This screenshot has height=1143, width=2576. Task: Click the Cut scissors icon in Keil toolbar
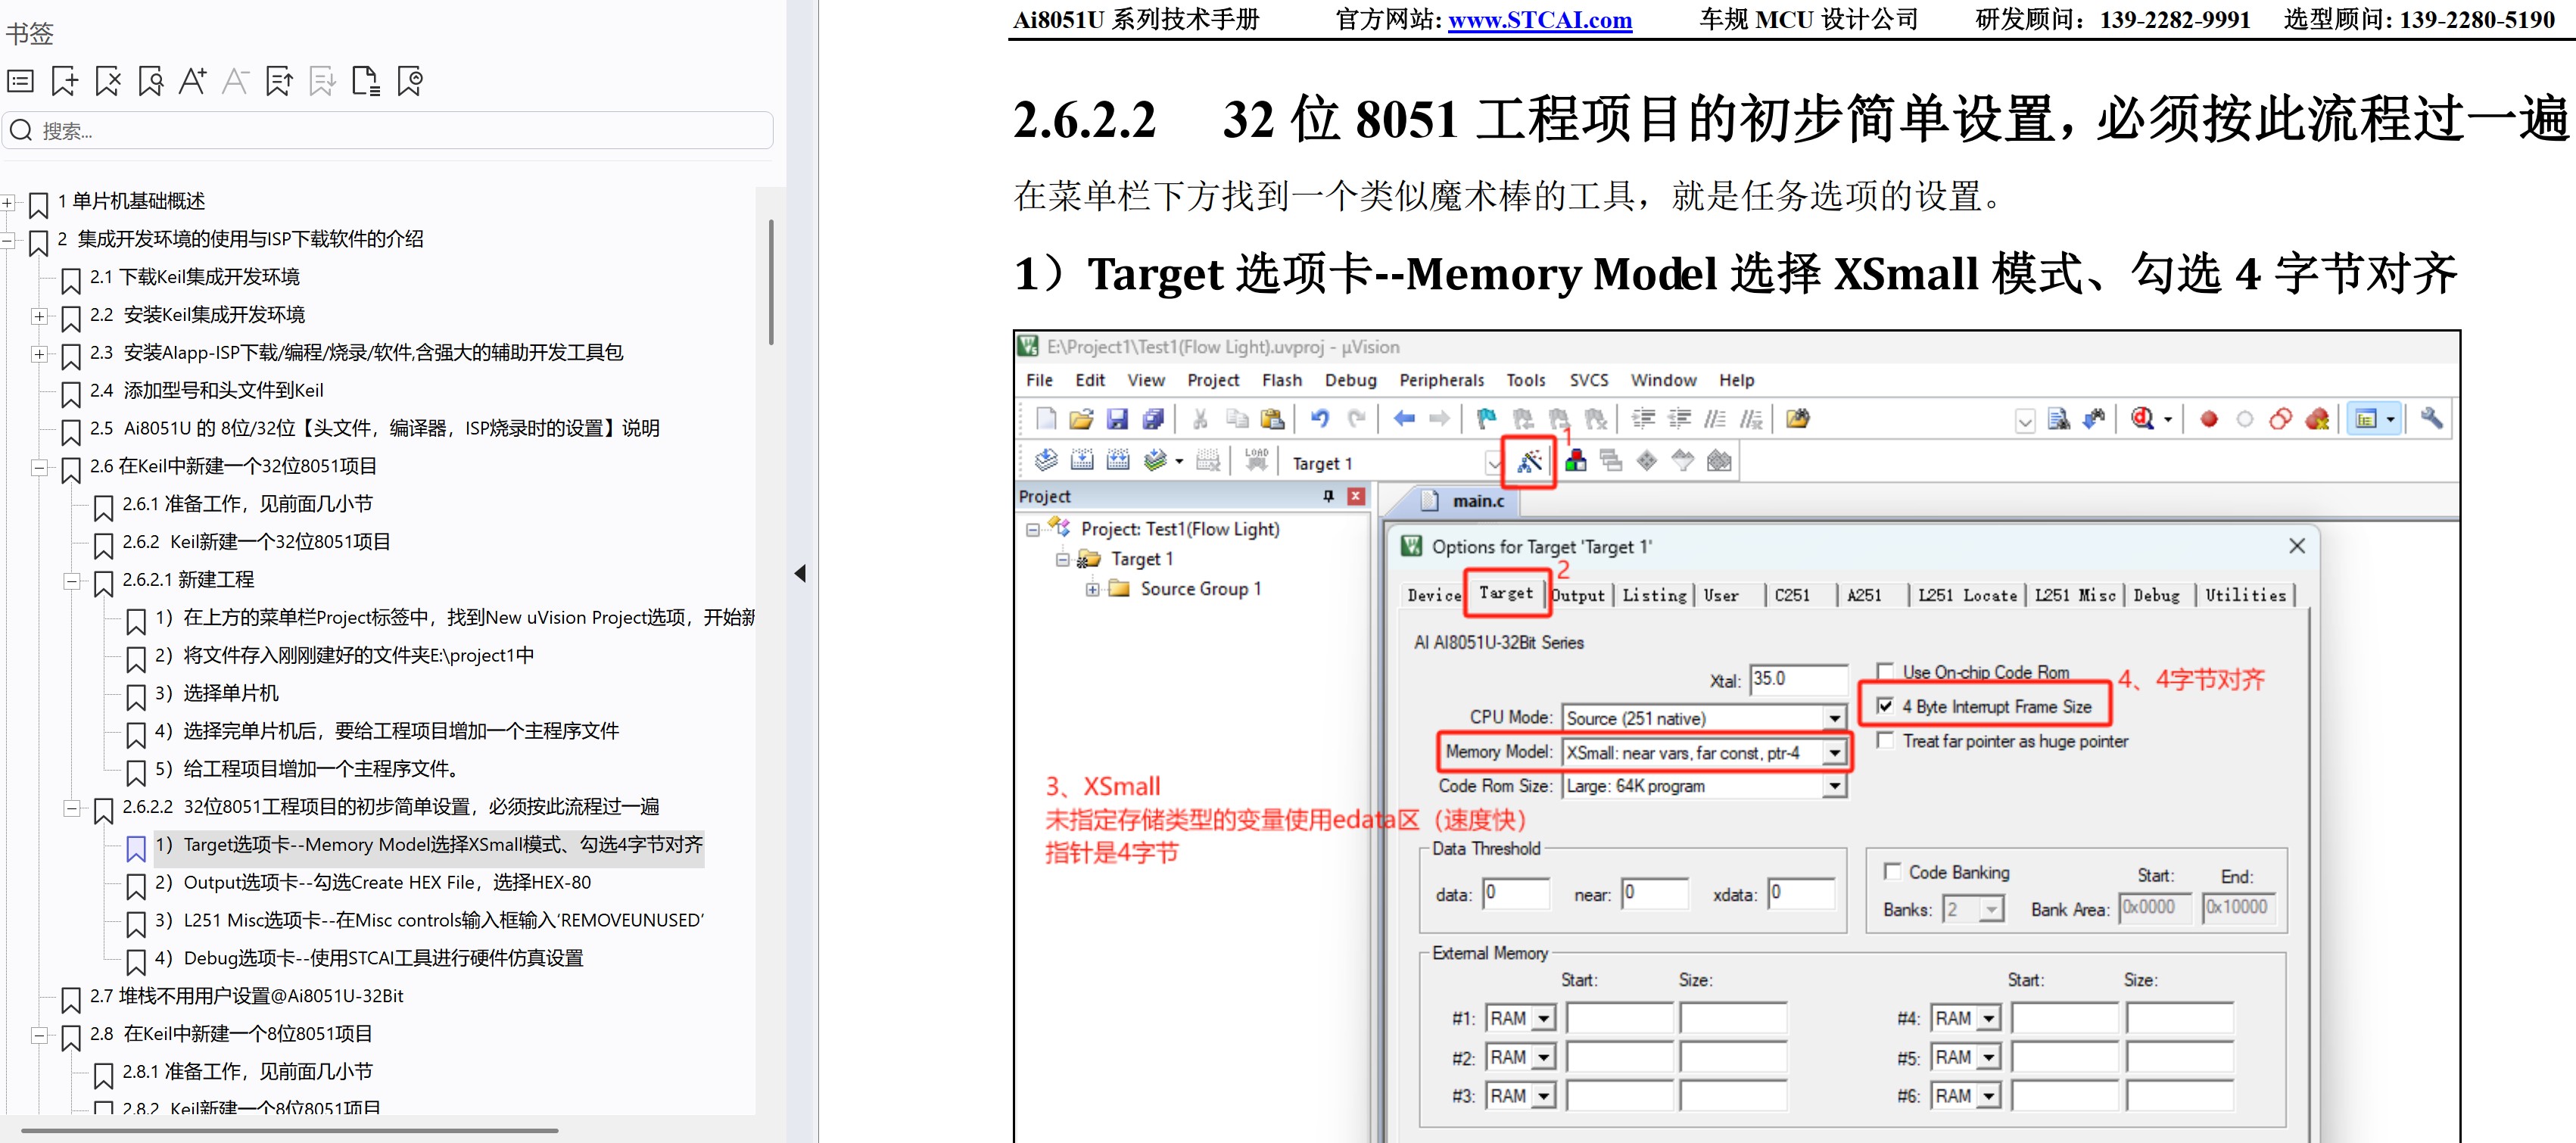click(x=1200, y=419)
